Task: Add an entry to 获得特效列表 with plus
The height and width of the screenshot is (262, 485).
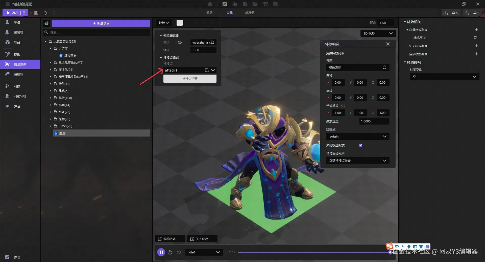Action: [476, 30]
